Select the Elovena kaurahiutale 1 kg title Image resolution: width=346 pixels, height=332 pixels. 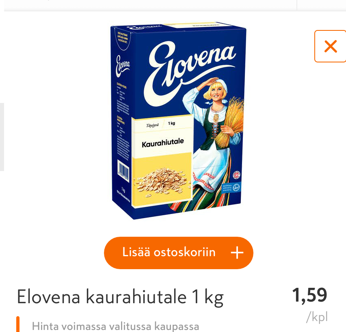coord(120,297)
